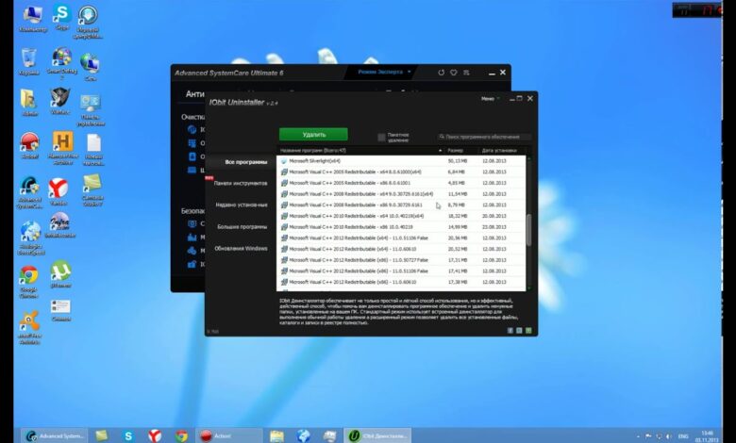Select the Microsoft Silverlight(x64) entry icon
Screen dimensions: 736x443
click(x=284, y=161)
